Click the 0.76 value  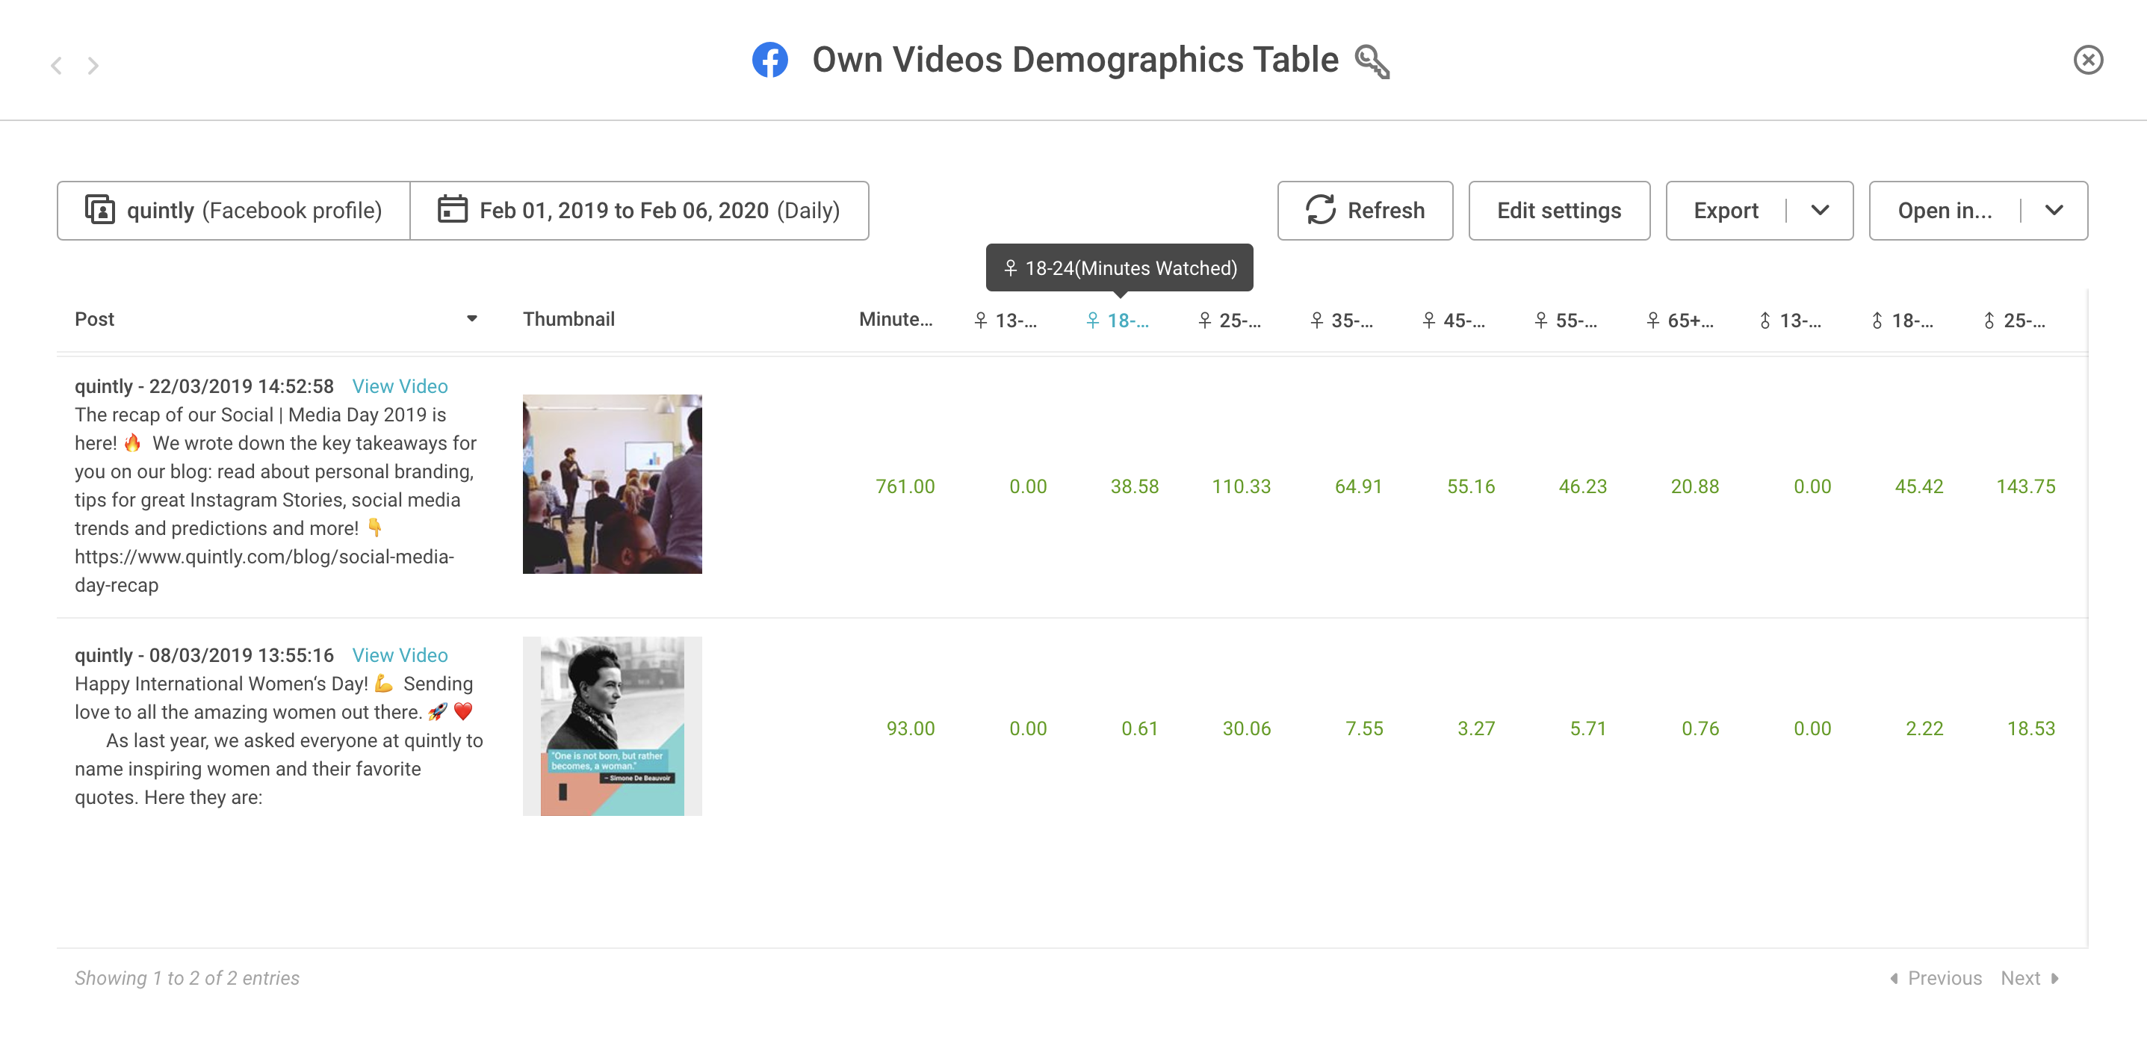pyautogui.click(x=1700, y=728)
